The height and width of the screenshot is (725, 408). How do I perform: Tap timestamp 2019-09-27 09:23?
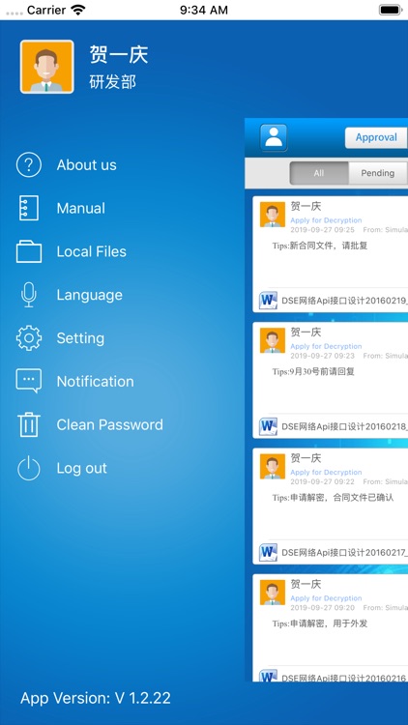pos(322,356)
